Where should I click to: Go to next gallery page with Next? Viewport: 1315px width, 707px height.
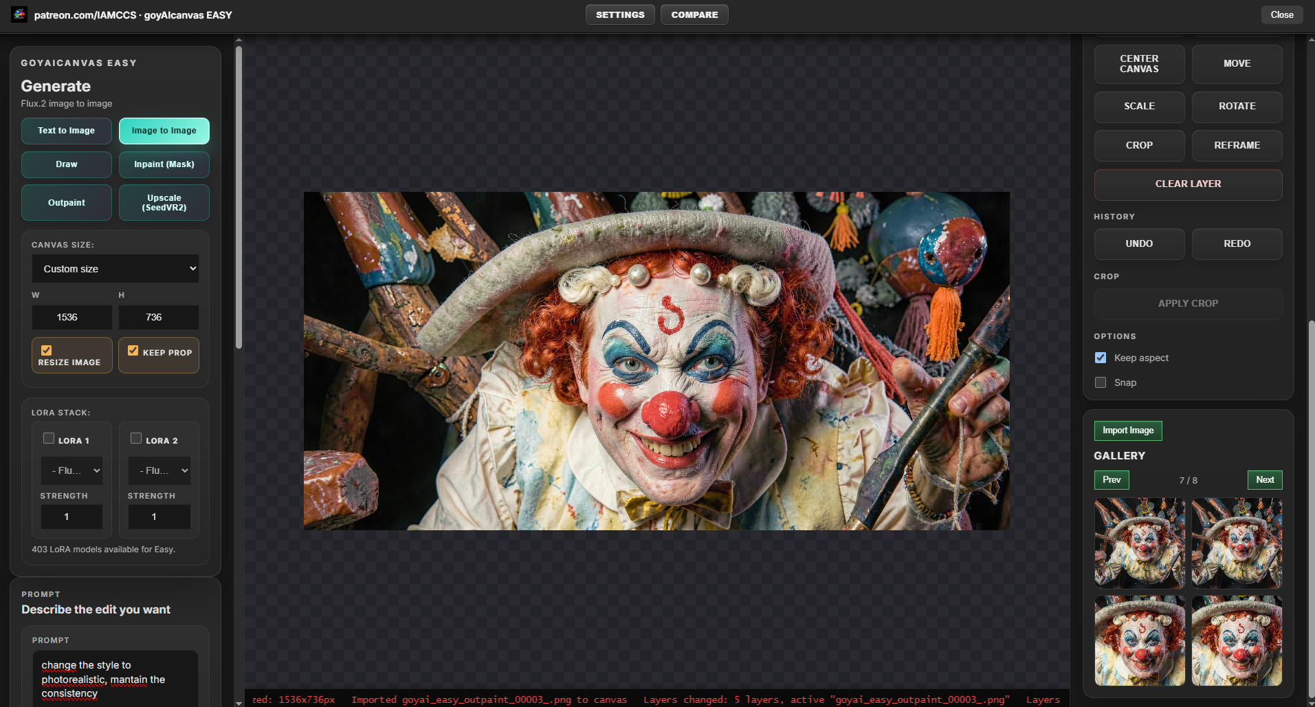pyautogui.click(x=1265, y=480)
